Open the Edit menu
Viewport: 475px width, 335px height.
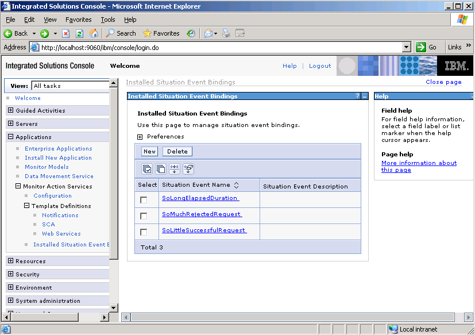[x=29, y=20]
